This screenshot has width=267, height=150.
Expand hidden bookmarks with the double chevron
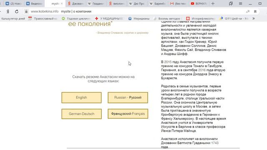point(254,18)
